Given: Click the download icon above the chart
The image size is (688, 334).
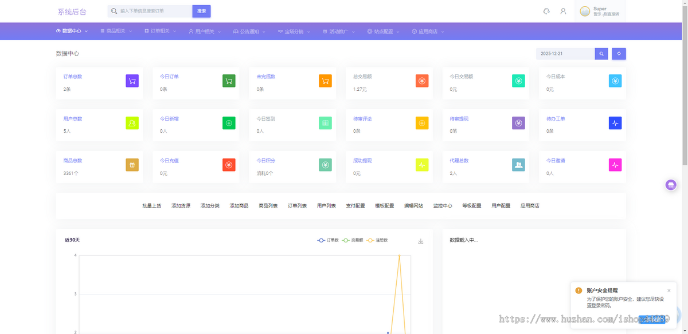Looking at the screenshot, I should point(421,241).
